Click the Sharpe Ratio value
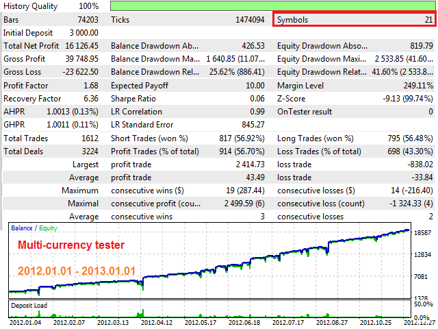Viewport: 438px width, 329px height. [255, 98]
